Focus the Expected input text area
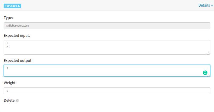The image size is (214, 112). (107, 47)
